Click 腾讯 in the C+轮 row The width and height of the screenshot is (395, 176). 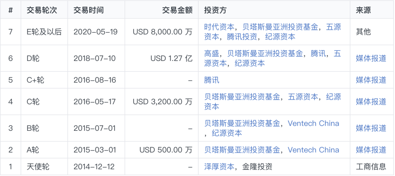pos(212,80)
